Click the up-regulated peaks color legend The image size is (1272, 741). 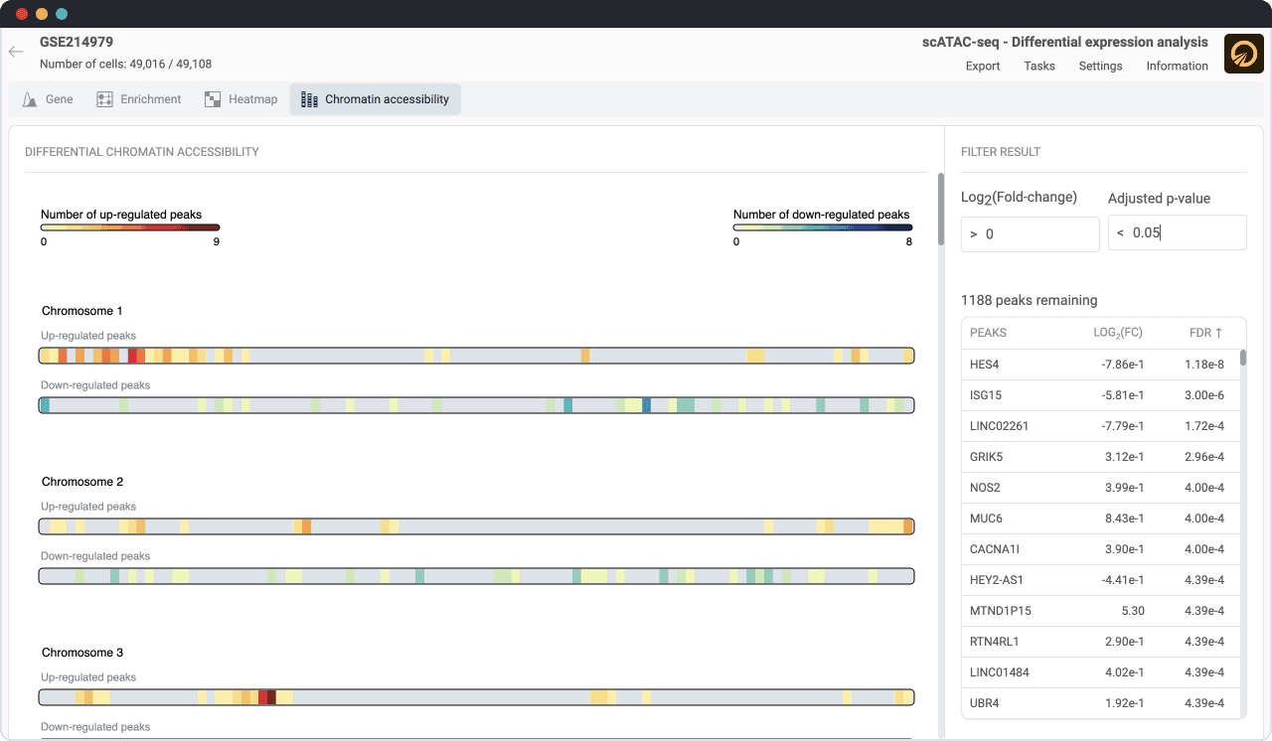[x=129, y=228]
